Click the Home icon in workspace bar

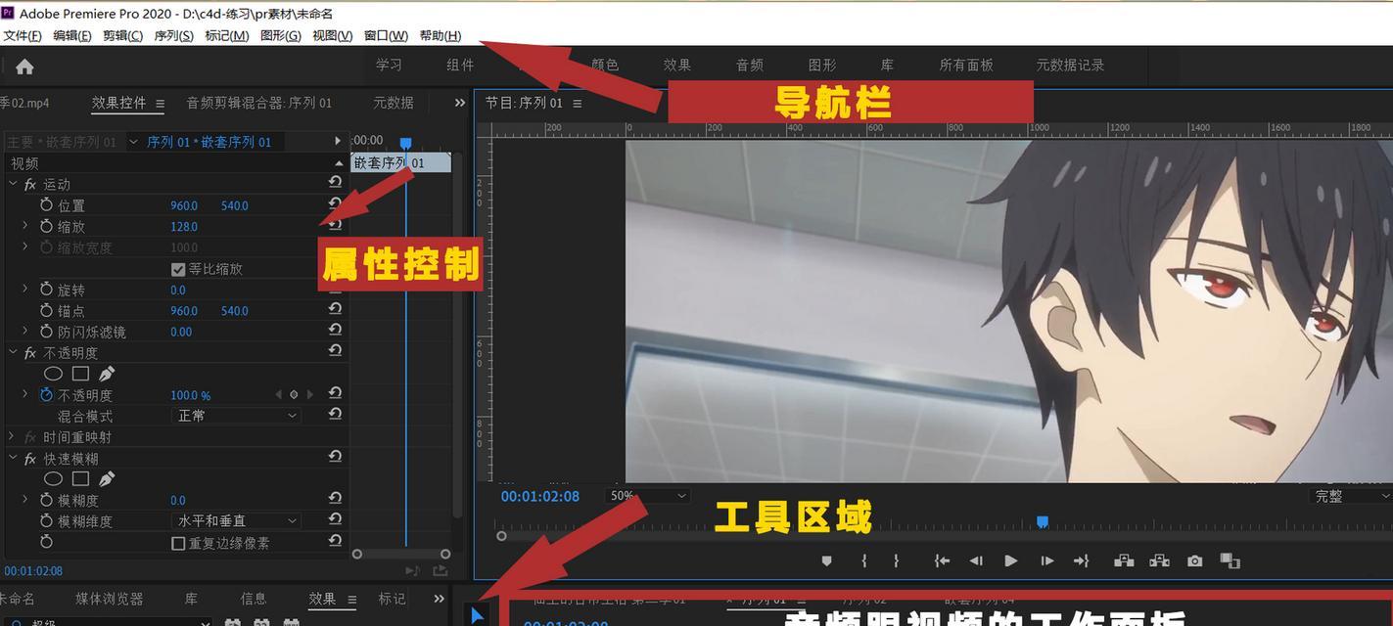pyautogui.click(x=24, y=67)
